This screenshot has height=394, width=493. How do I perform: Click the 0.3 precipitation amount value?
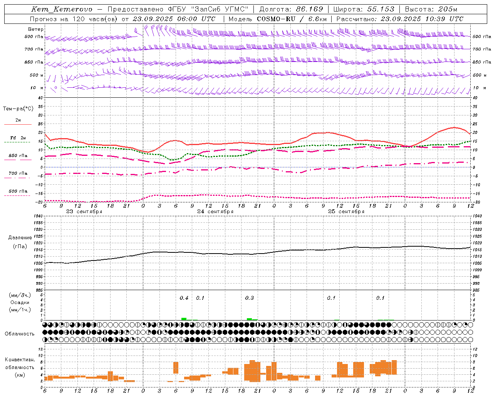click(x=250, y=298)
